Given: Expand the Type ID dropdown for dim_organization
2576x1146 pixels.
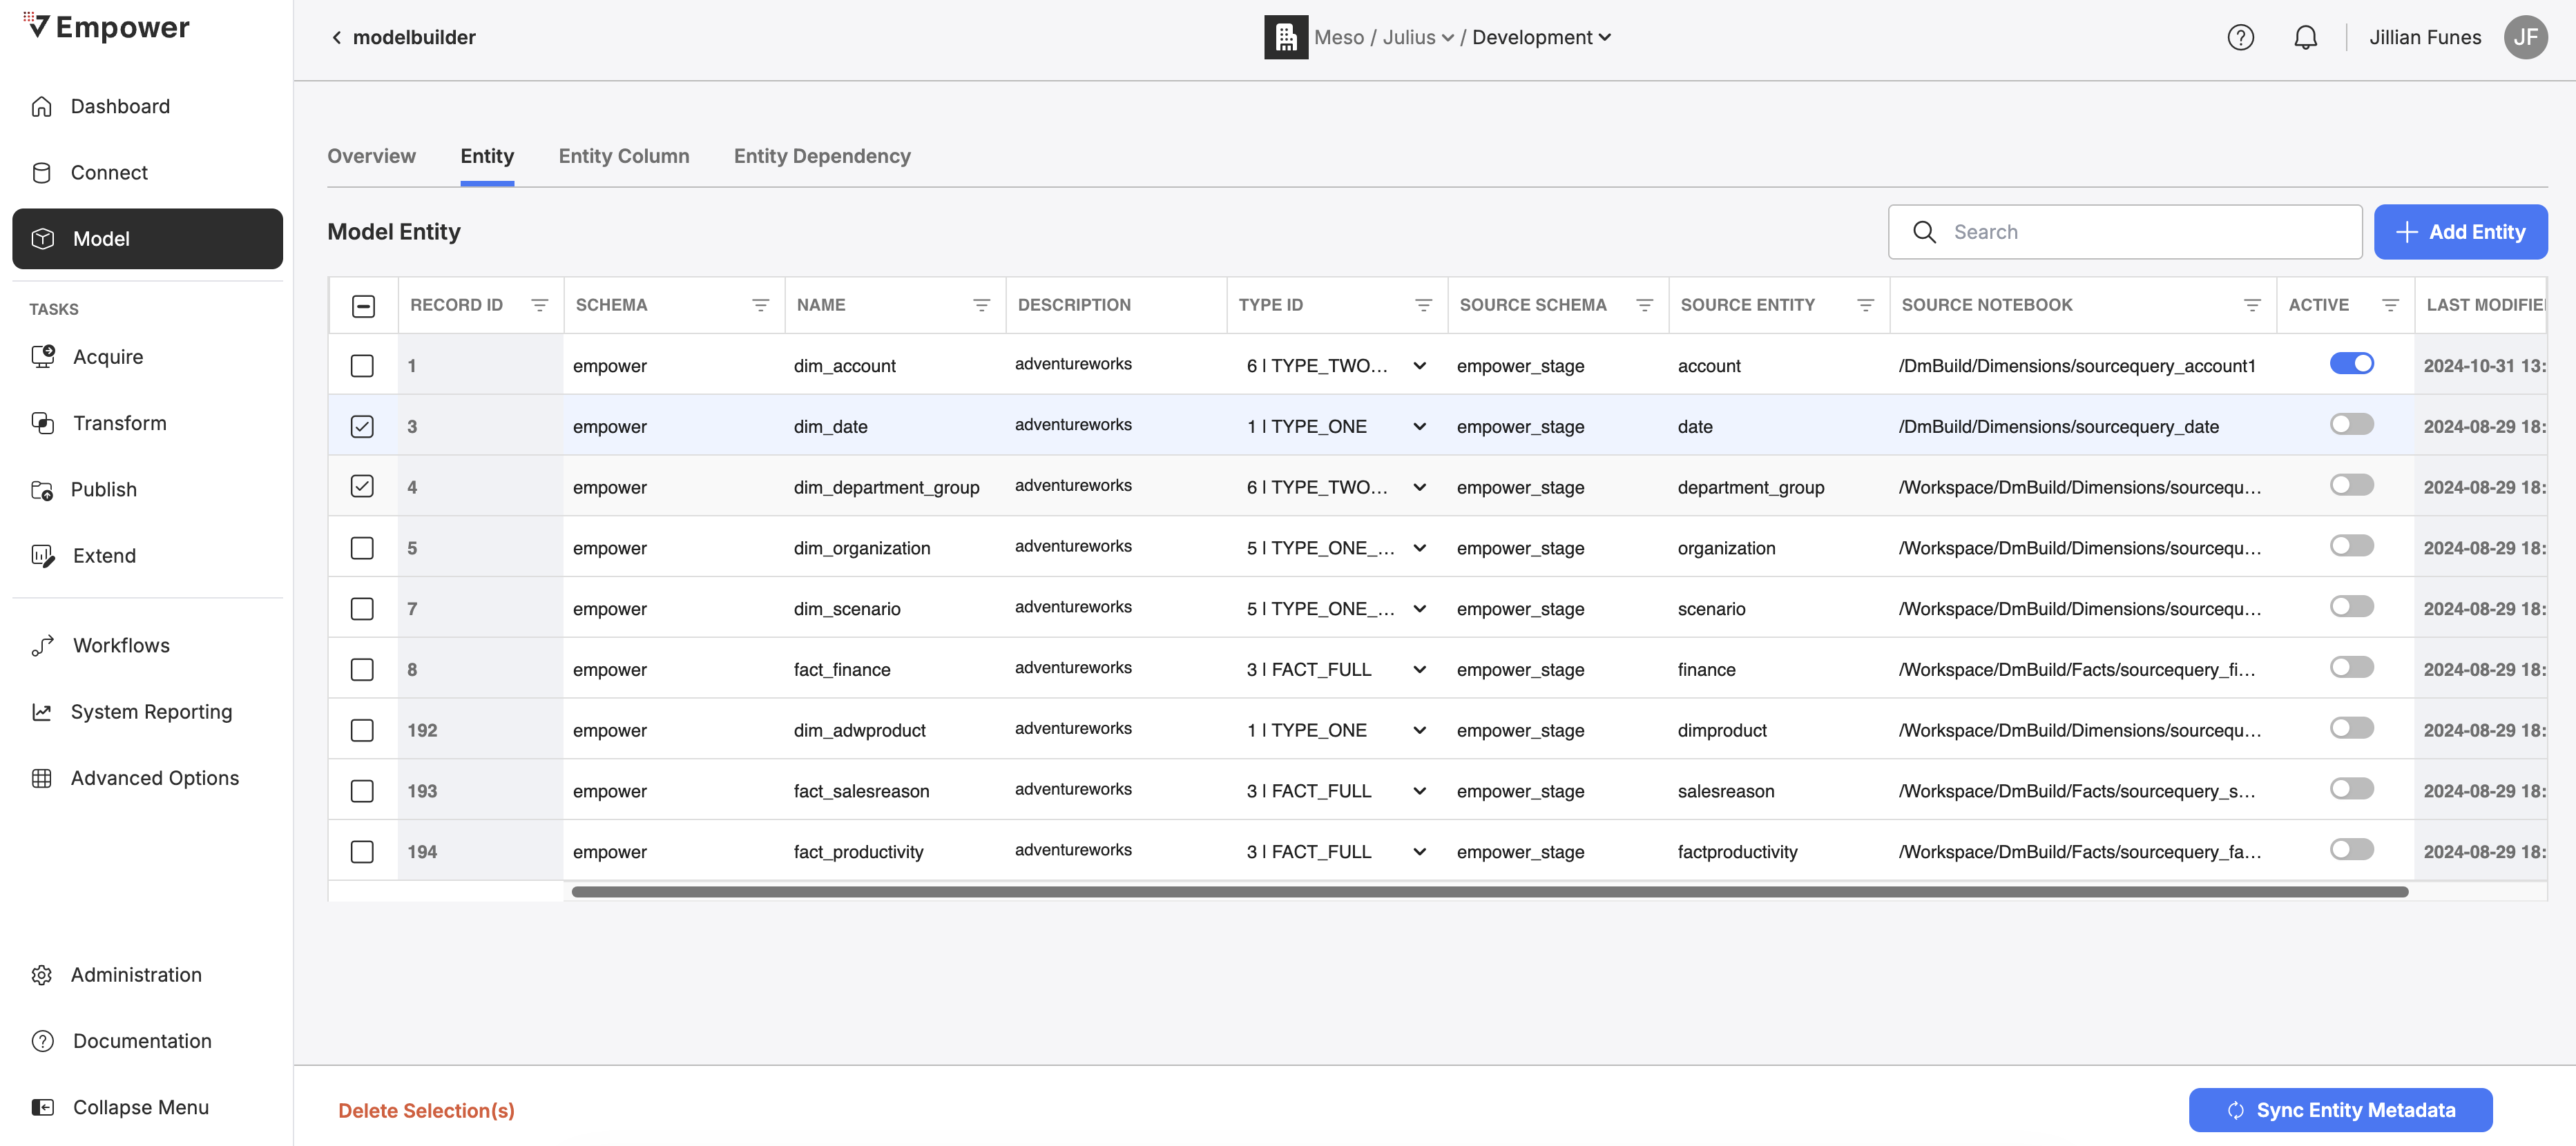Looking at the screenshot, I should [x=1419, y=548].
